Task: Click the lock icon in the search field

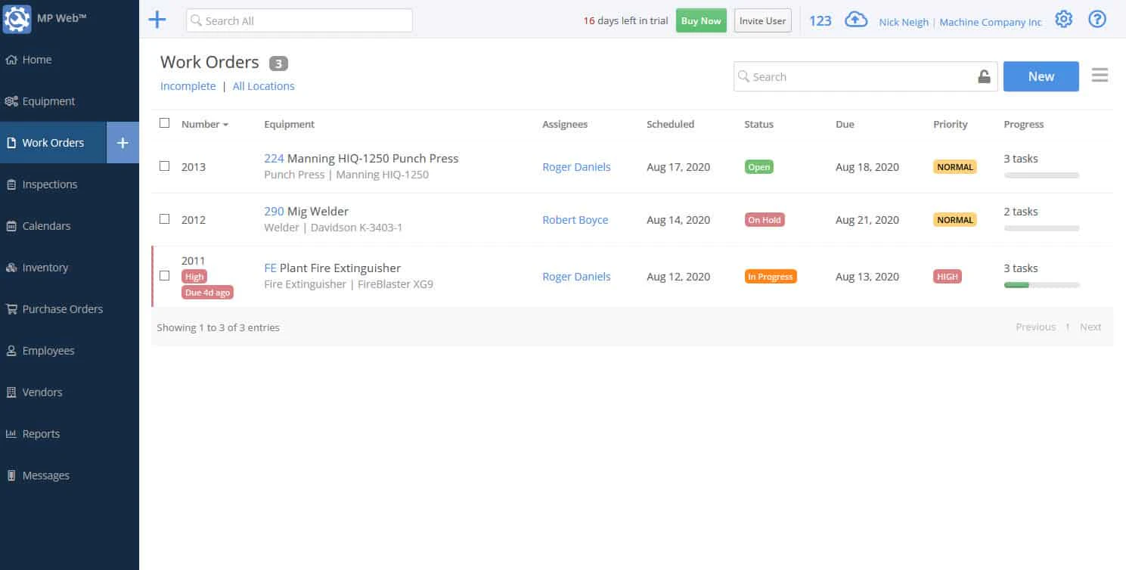Action: 984,76
